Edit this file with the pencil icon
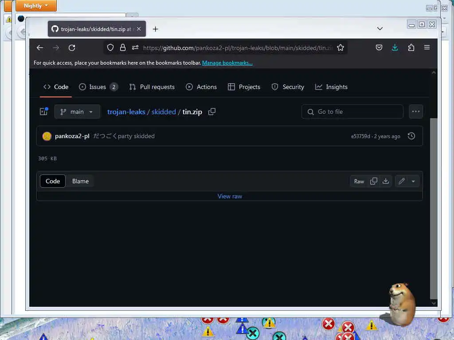The height and width of the screenshot is (340, 454). 401,181
